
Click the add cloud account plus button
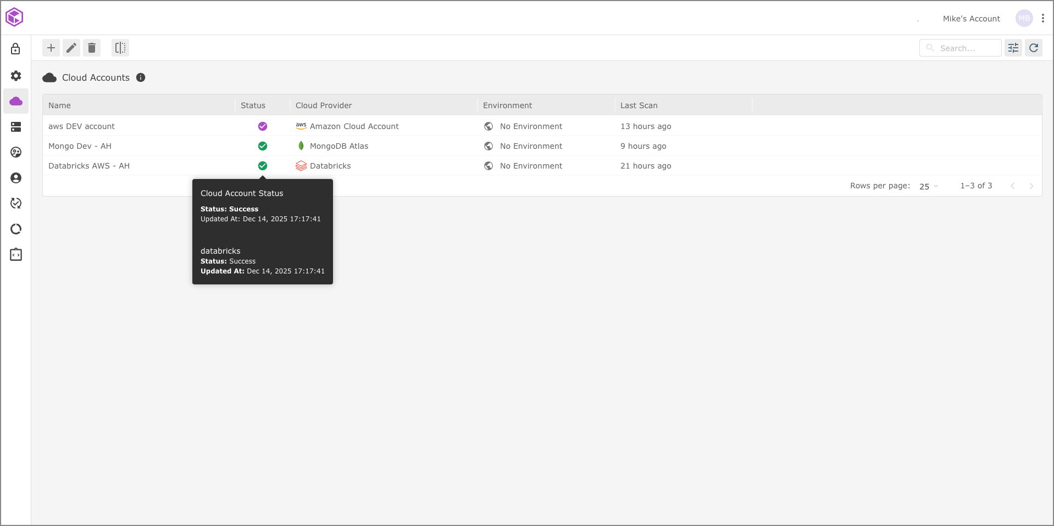51,48
